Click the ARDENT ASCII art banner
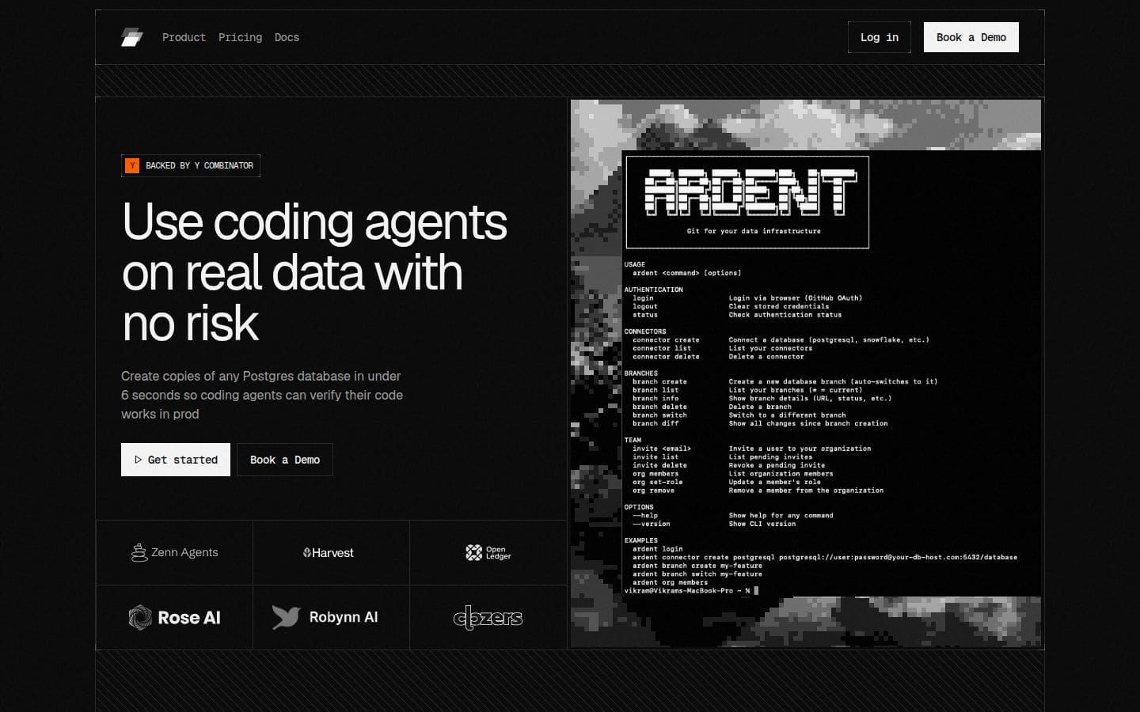 (x=750, y=192)
